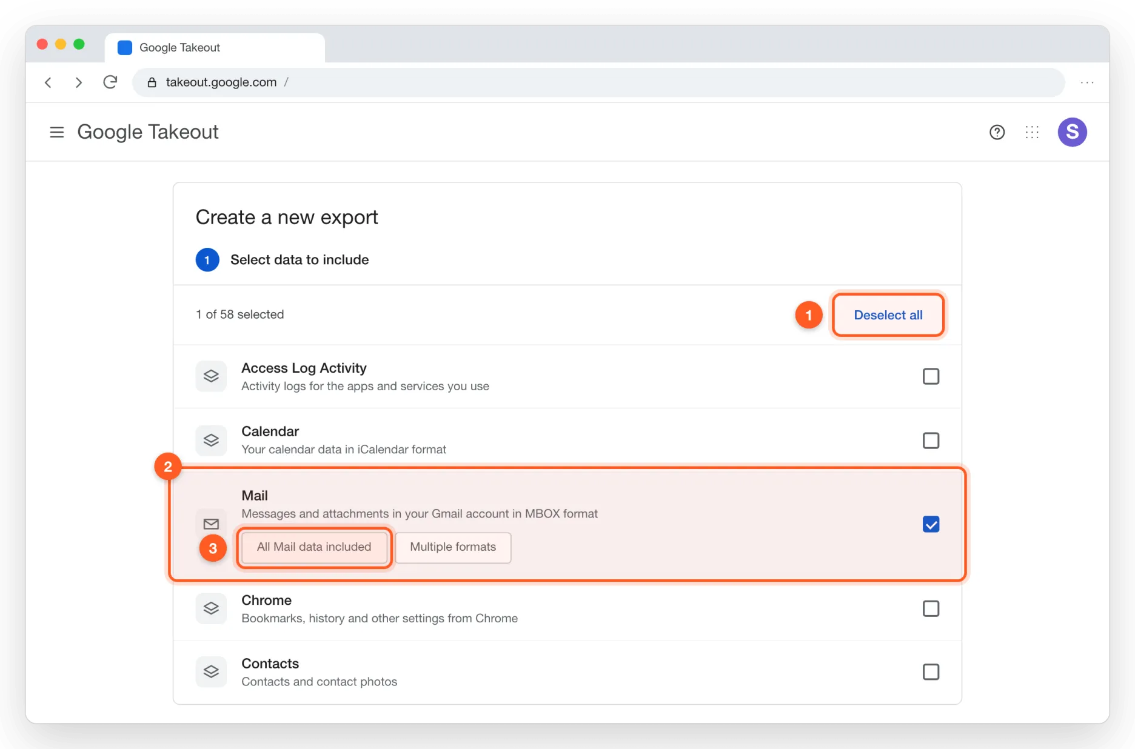The height and width of the screenshot is (749, 1135).
Task: Reload the page with the refresh icon
Action: [x=110, y=82]
